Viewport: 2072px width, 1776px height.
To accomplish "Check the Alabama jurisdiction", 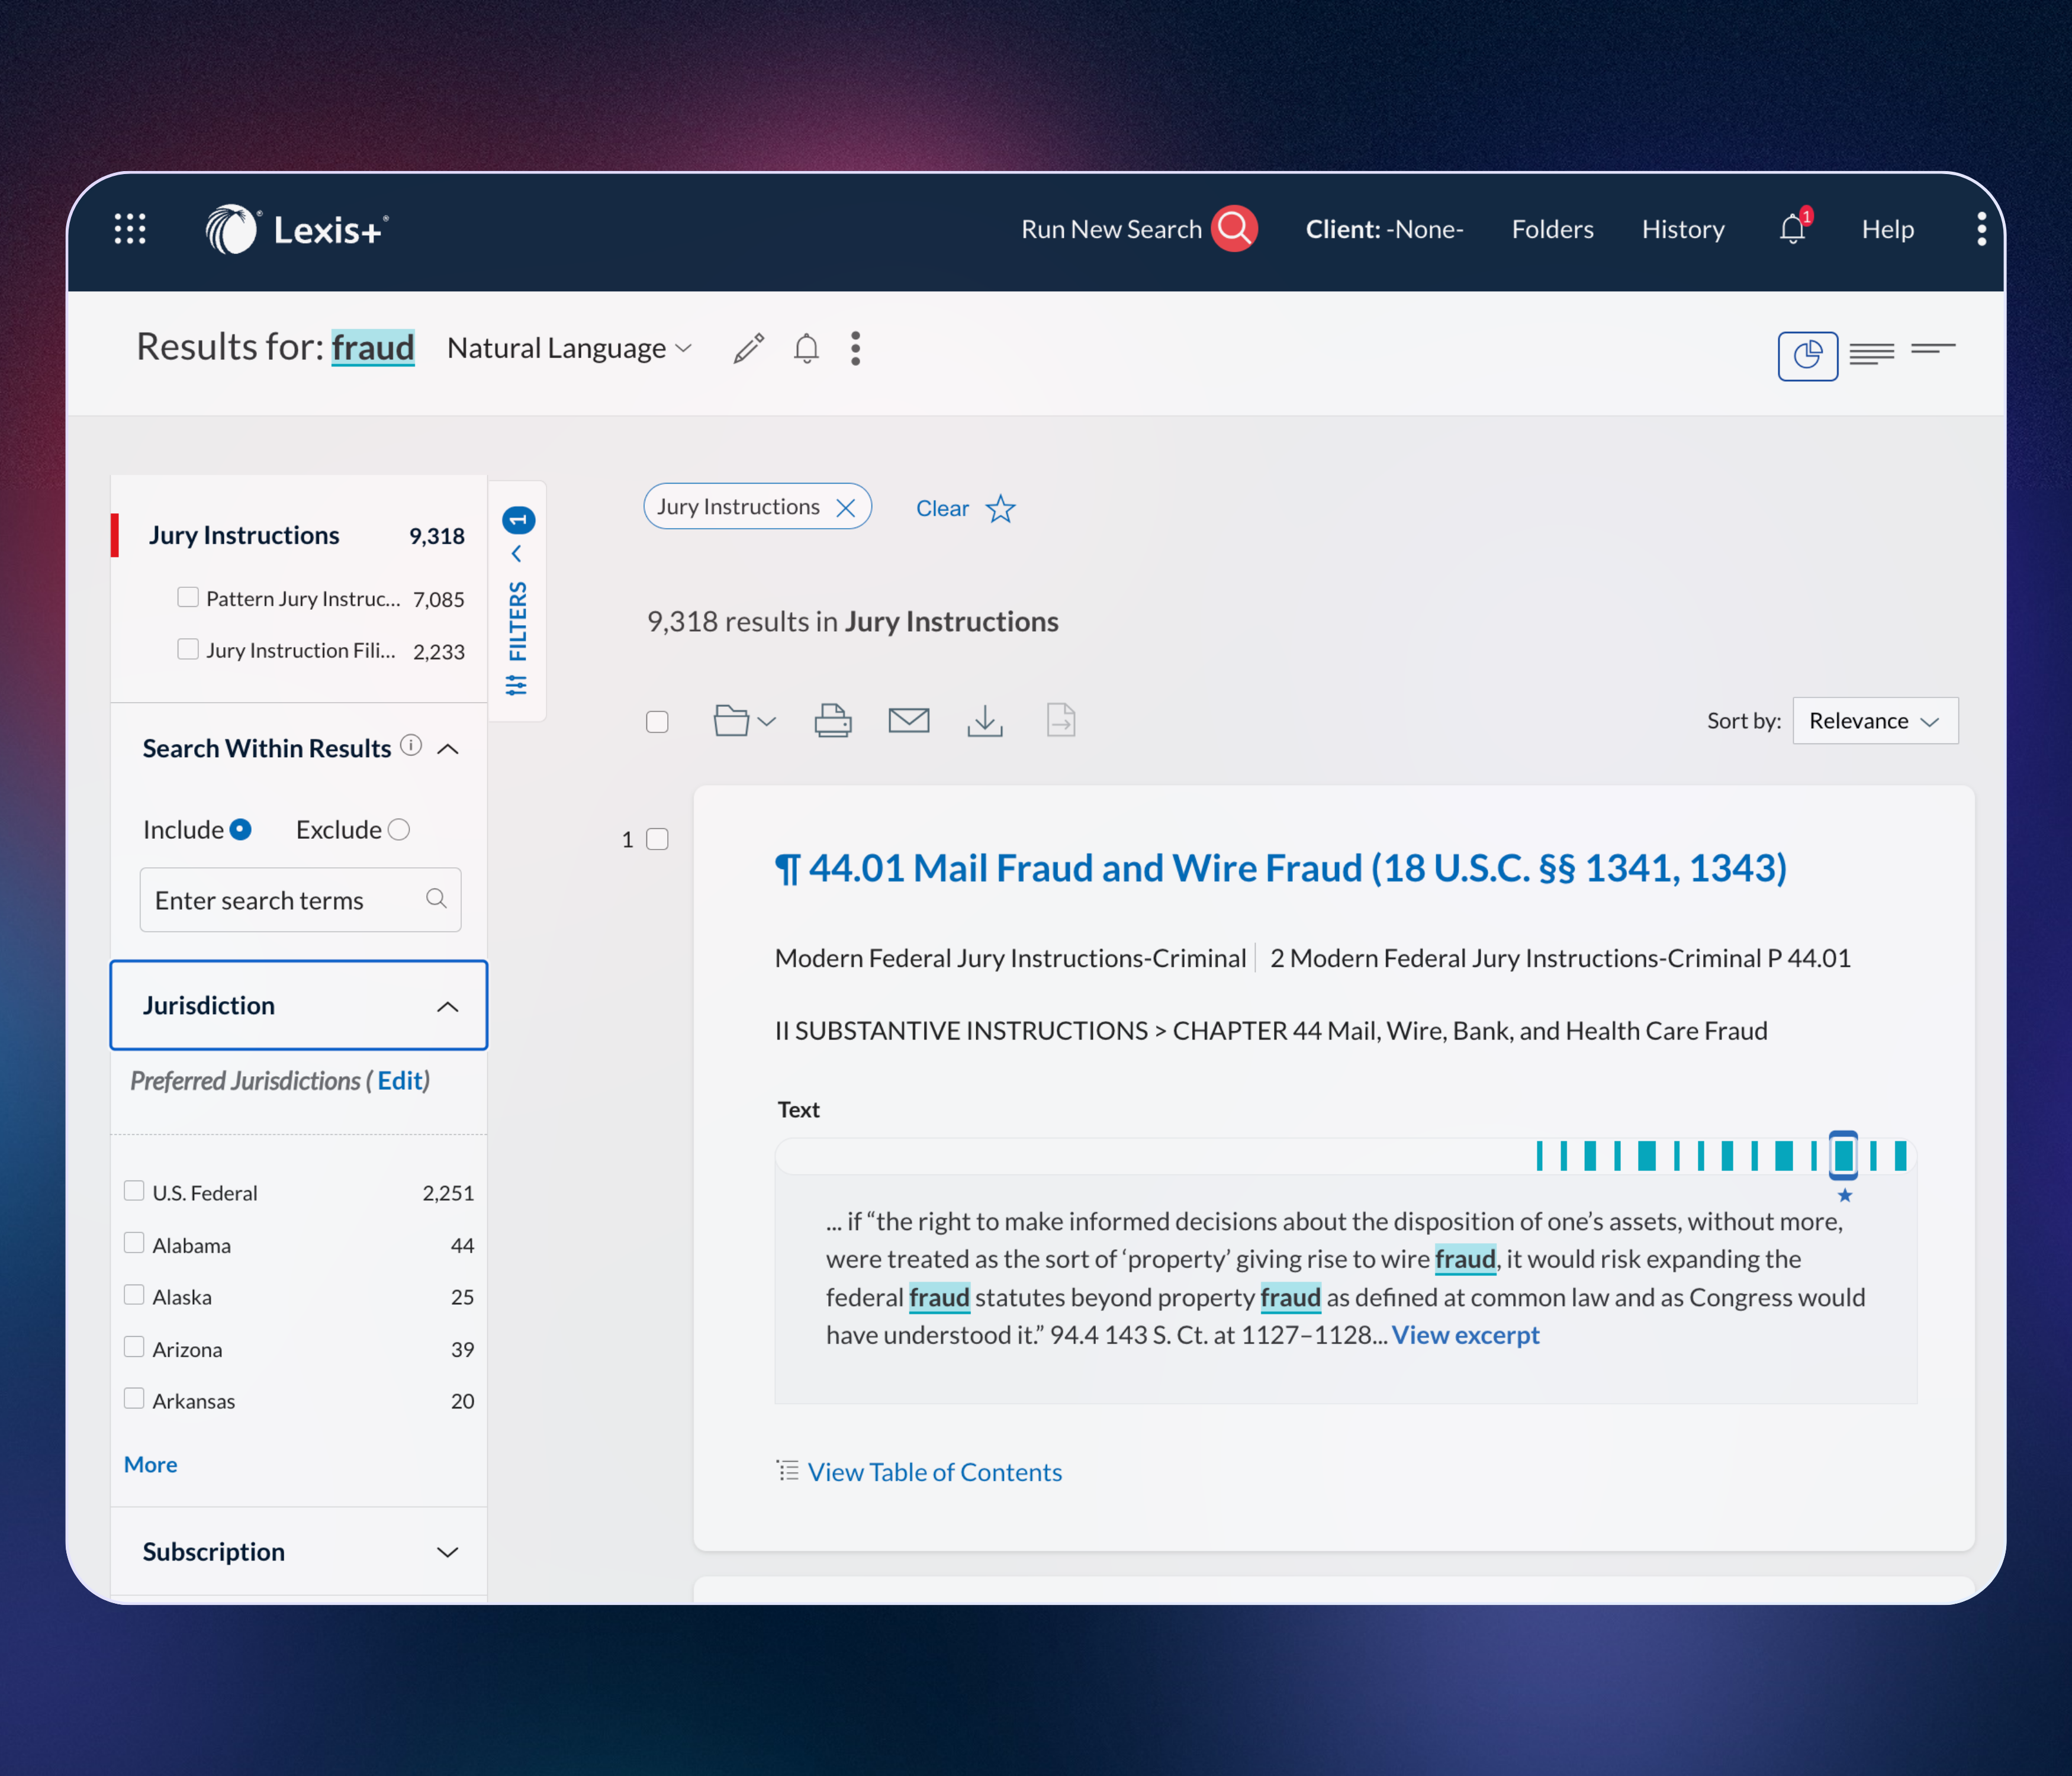I will tap(134, 1242).
